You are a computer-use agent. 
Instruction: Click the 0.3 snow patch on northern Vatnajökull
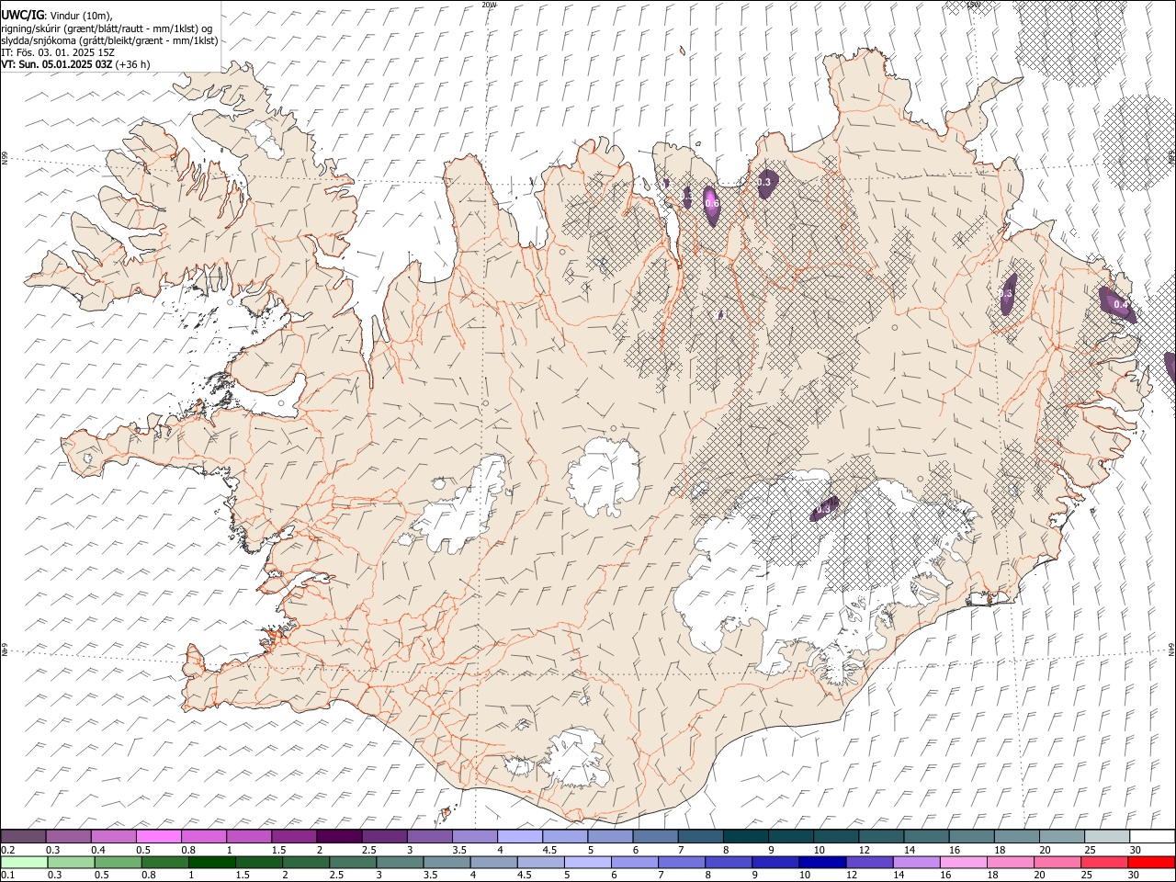pyautogui.click(x=824, y=507)
